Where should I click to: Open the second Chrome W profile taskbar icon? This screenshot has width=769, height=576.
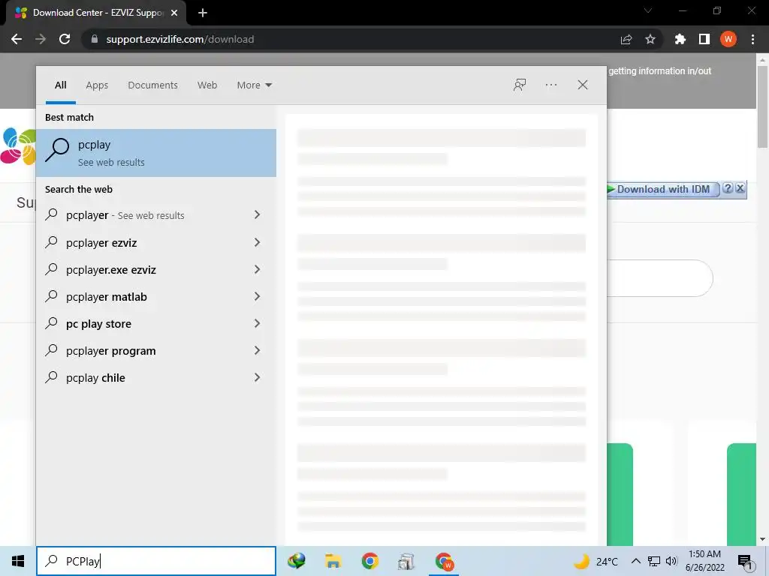pyautogui.click(x=445, y=561)
